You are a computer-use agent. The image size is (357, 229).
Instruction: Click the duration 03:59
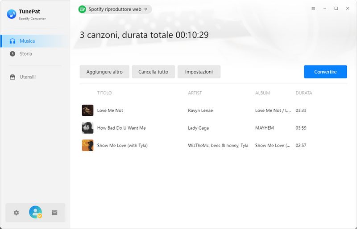[x=301, y=128]
